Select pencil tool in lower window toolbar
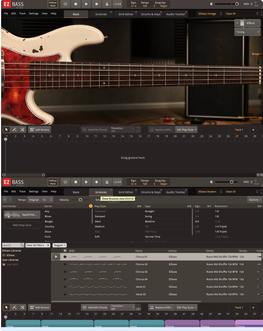Image resolution: width=263 pixels, height=331 pixels. pyautogui.click(x=14, y=307)
